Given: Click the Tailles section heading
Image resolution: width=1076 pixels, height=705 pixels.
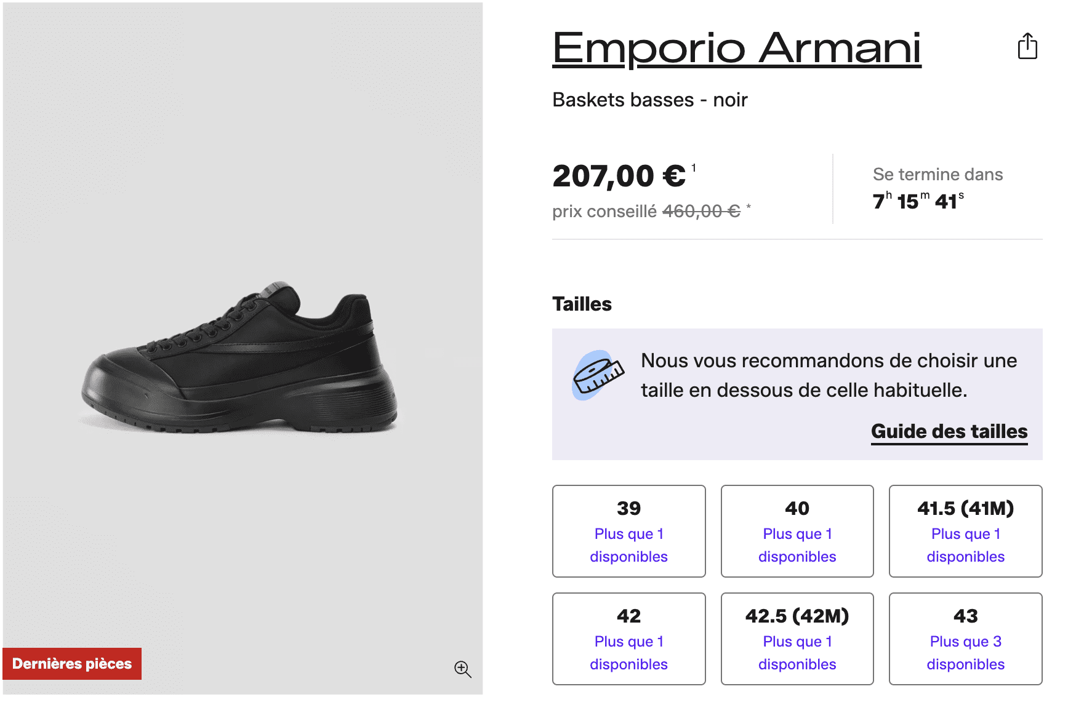Looking at the screenshot, I should tap(582, 303).
